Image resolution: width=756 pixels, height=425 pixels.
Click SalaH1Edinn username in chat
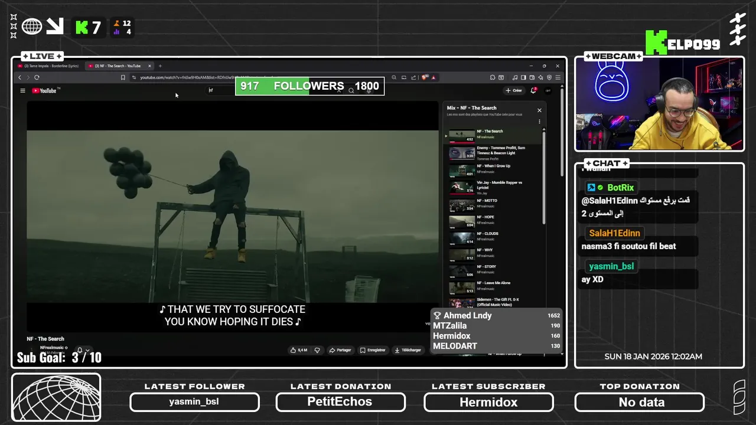pos(614,233)
